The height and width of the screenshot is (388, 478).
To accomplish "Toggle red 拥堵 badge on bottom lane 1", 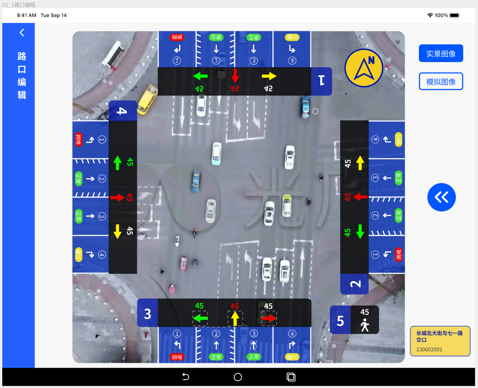I will coord(177,357).
